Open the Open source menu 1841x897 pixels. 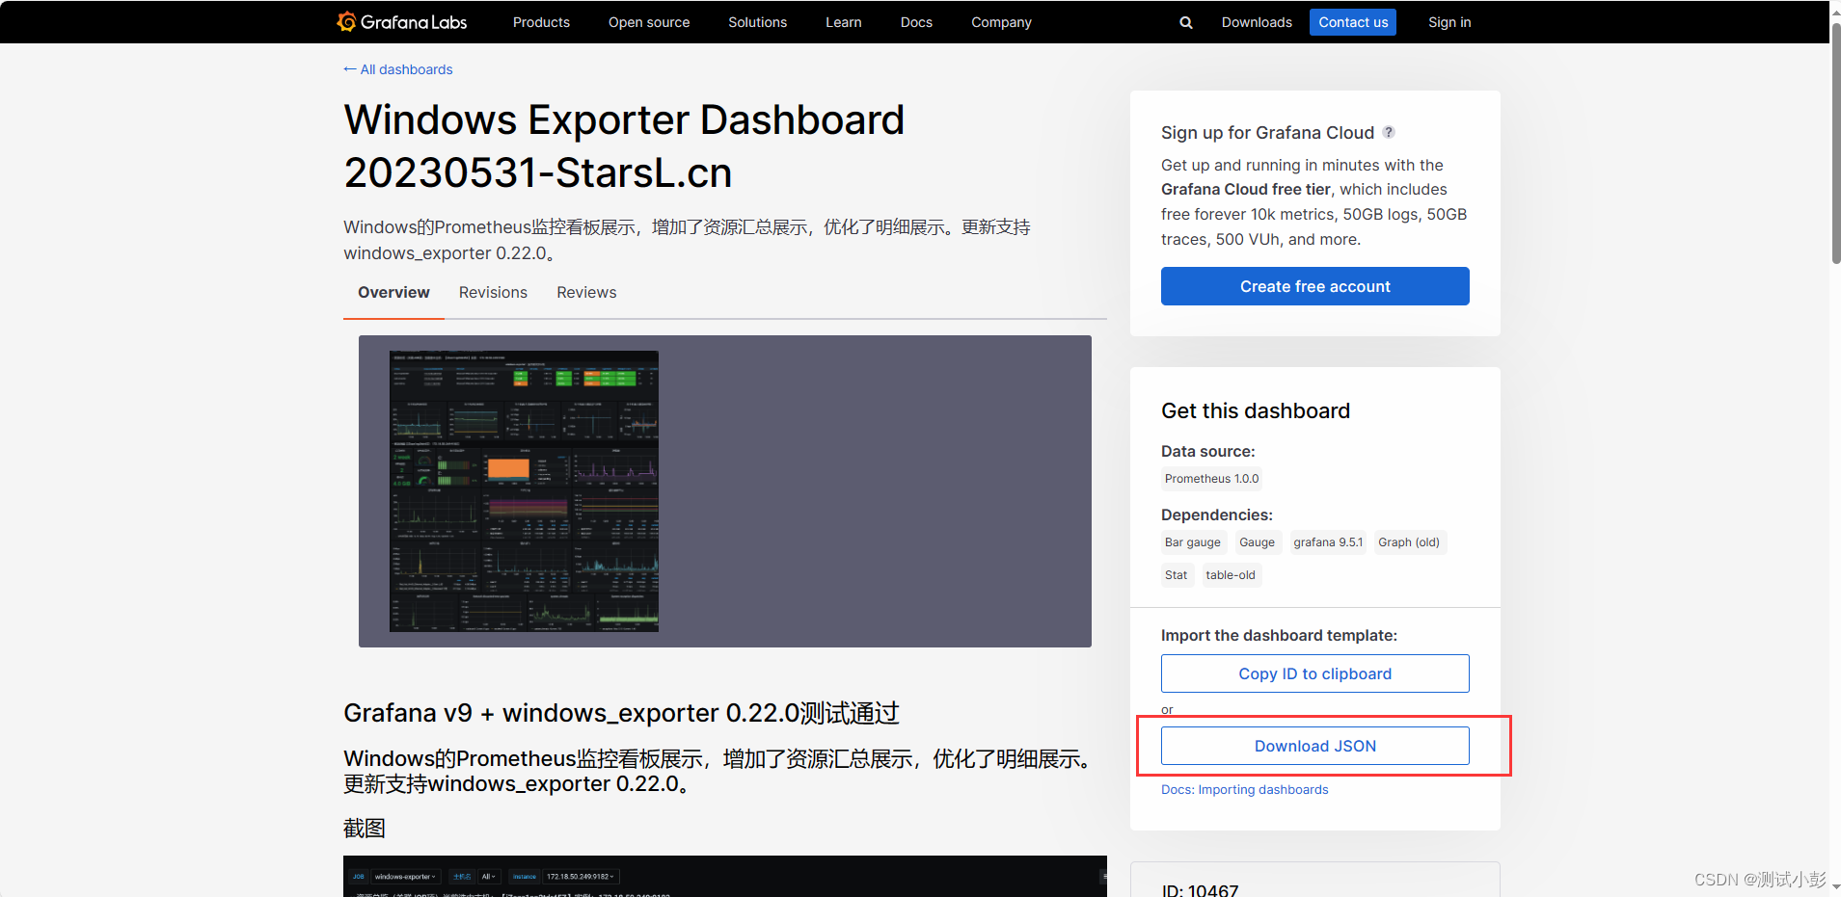649,22
